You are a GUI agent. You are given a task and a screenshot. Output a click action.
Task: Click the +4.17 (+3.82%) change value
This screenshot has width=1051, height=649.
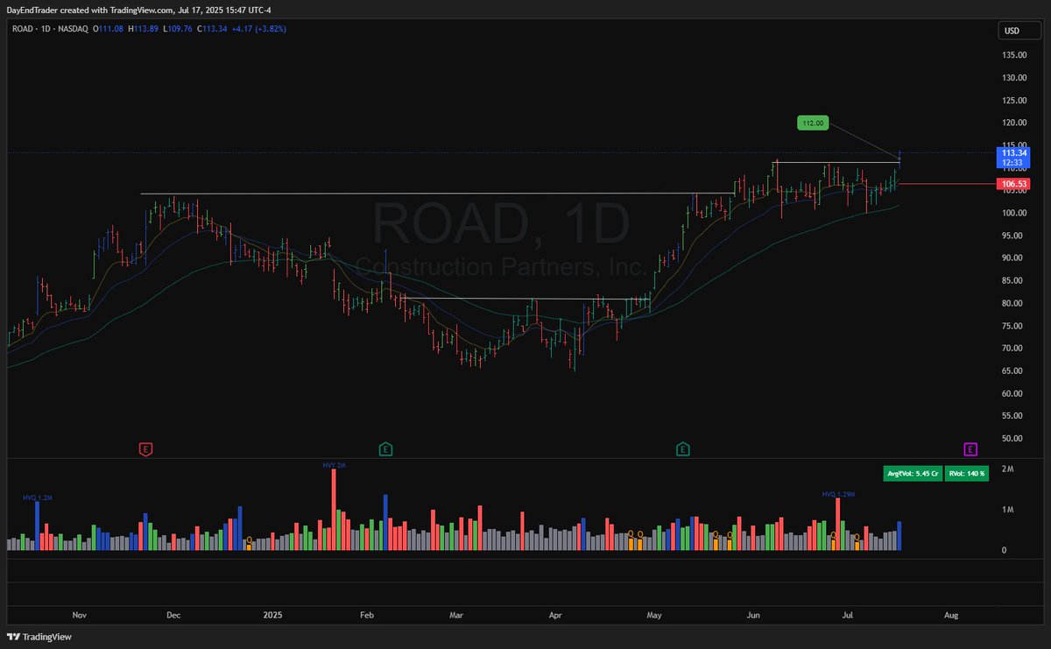point(258,29)
